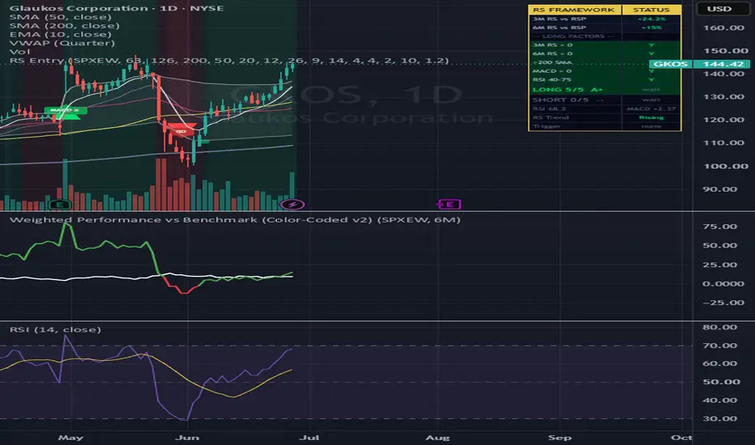Click the 75.00 performance axis label
Viewport: 755px width, 445px height.
point(720,227)
